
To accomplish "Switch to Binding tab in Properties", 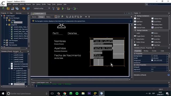I will coord(146,51).
